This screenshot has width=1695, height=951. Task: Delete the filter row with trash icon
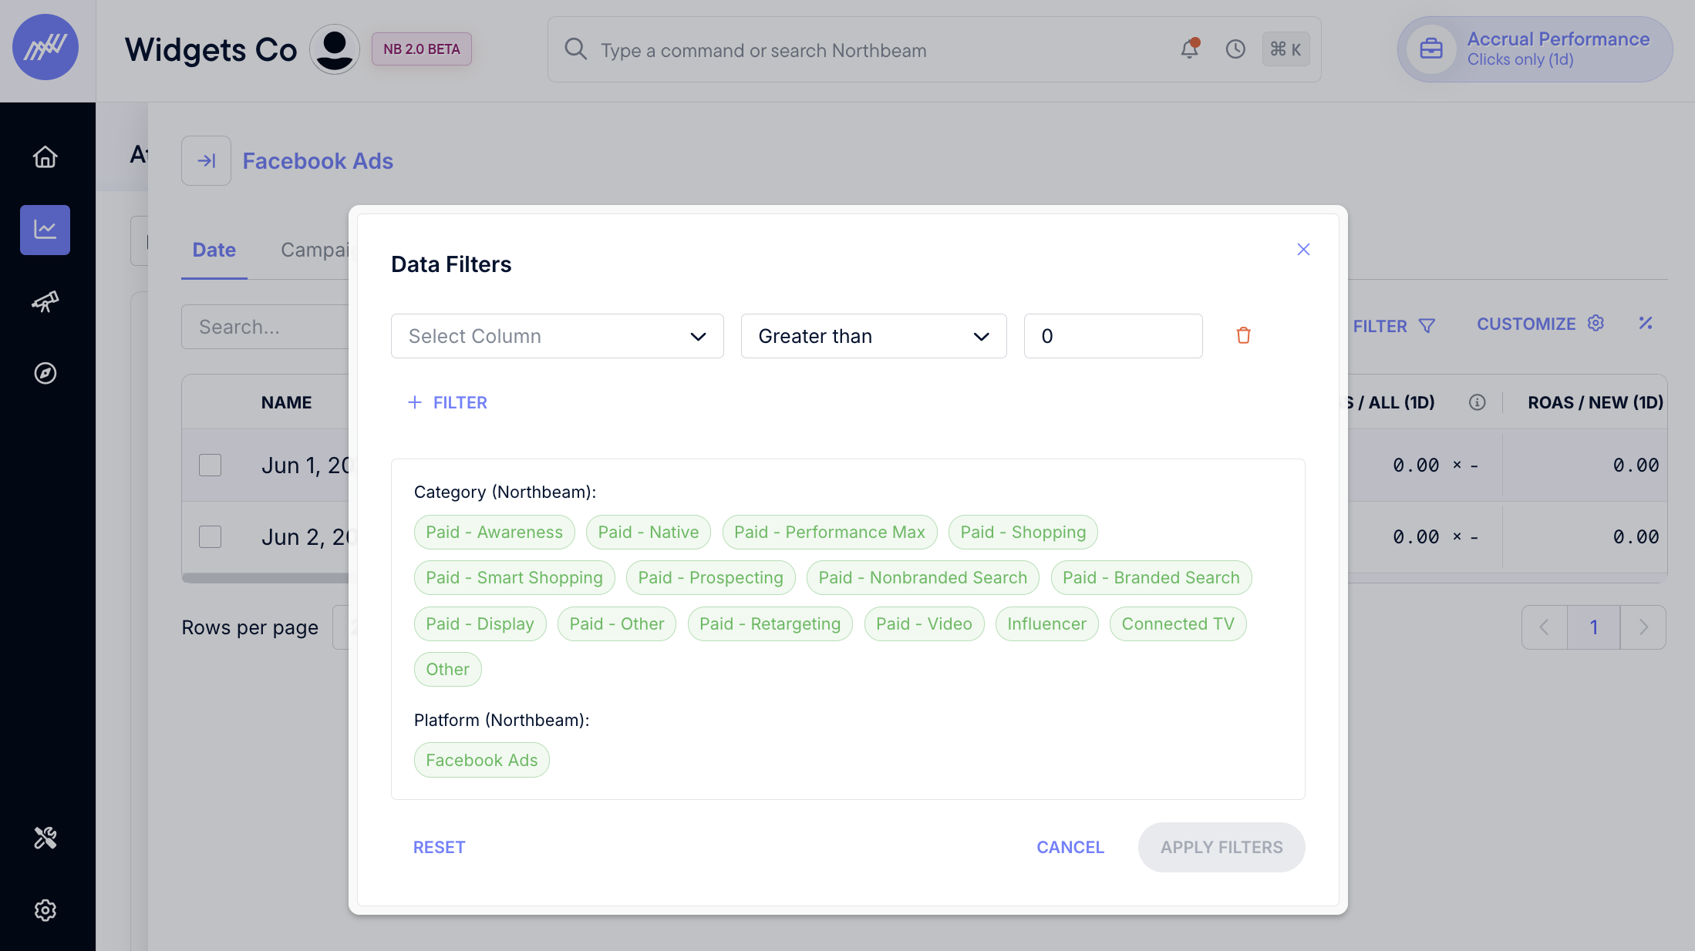[x=1243, y=335]
